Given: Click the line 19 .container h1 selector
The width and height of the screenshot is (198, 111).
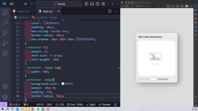Looking at the screenshot, I should point(37,47).
